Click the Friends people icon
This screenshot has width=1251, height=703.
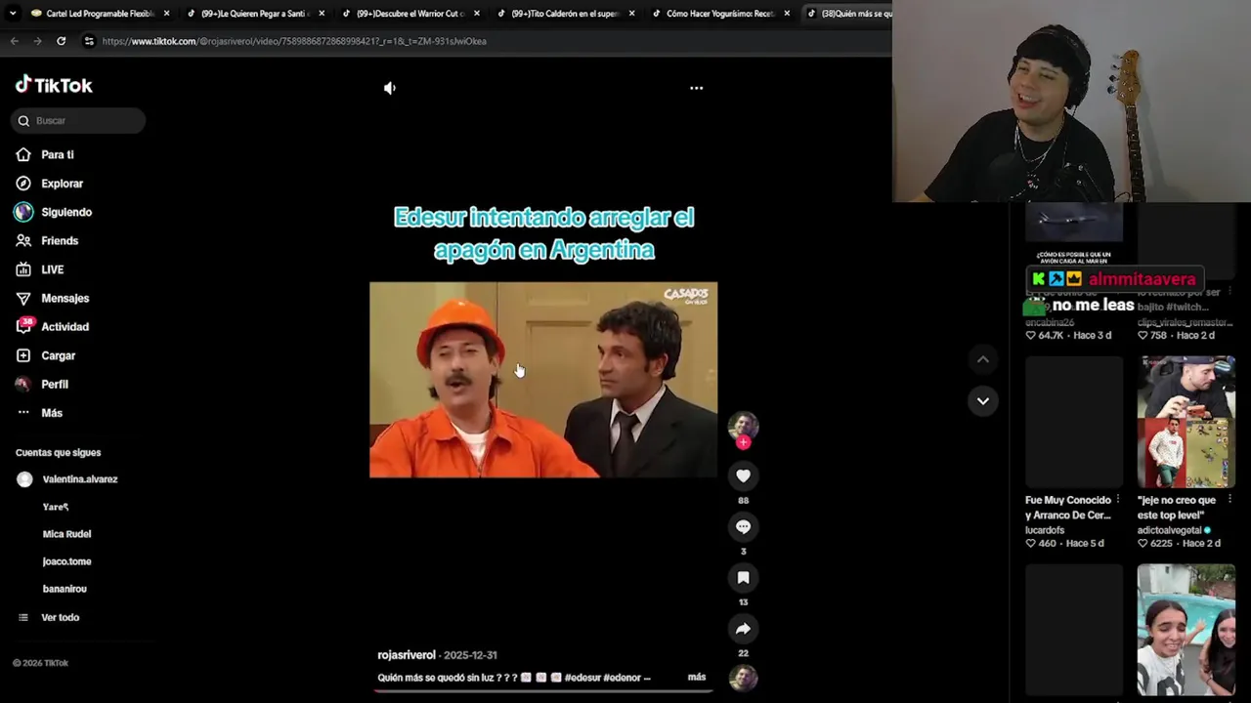[x=23, y=241]
